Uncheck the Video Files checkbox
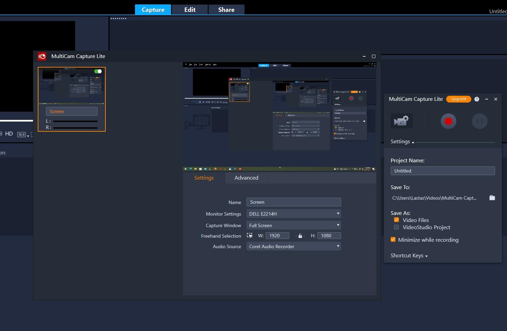This screenshot has width=507, height=331. [396, 220]
